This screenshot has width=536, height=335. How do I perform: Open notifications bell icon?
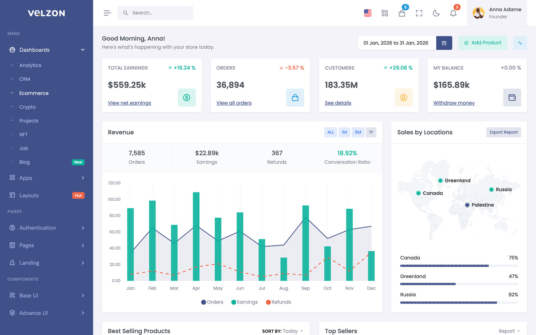tap(453, 13)
